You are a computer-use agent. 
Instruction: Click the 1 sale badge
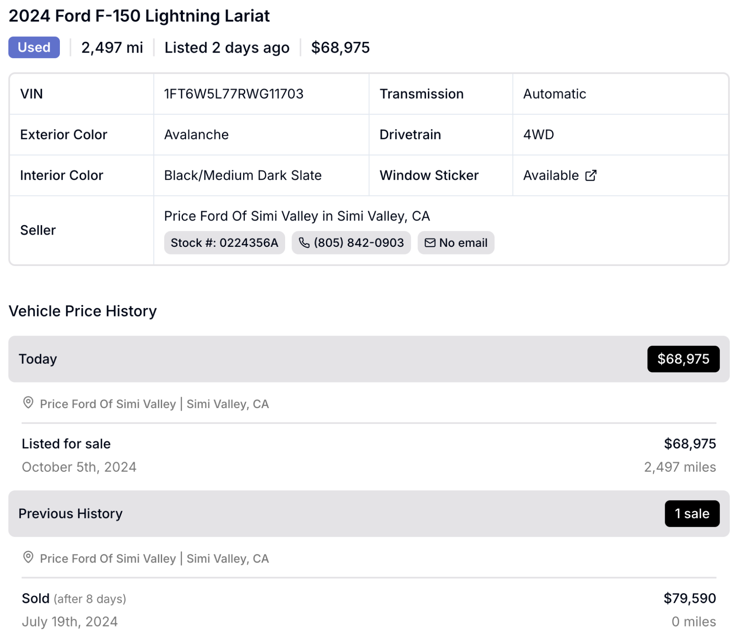692,513
